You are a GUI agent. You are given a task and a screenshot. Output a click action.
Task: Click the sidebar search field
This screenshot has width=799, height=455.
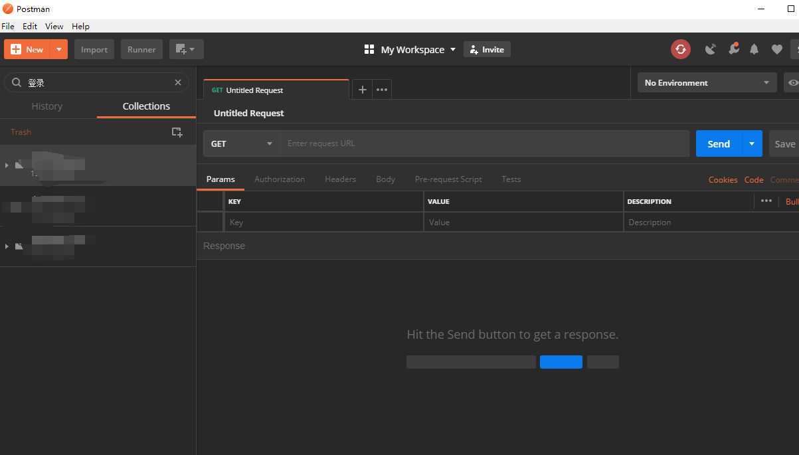click(x=96, y=82)
